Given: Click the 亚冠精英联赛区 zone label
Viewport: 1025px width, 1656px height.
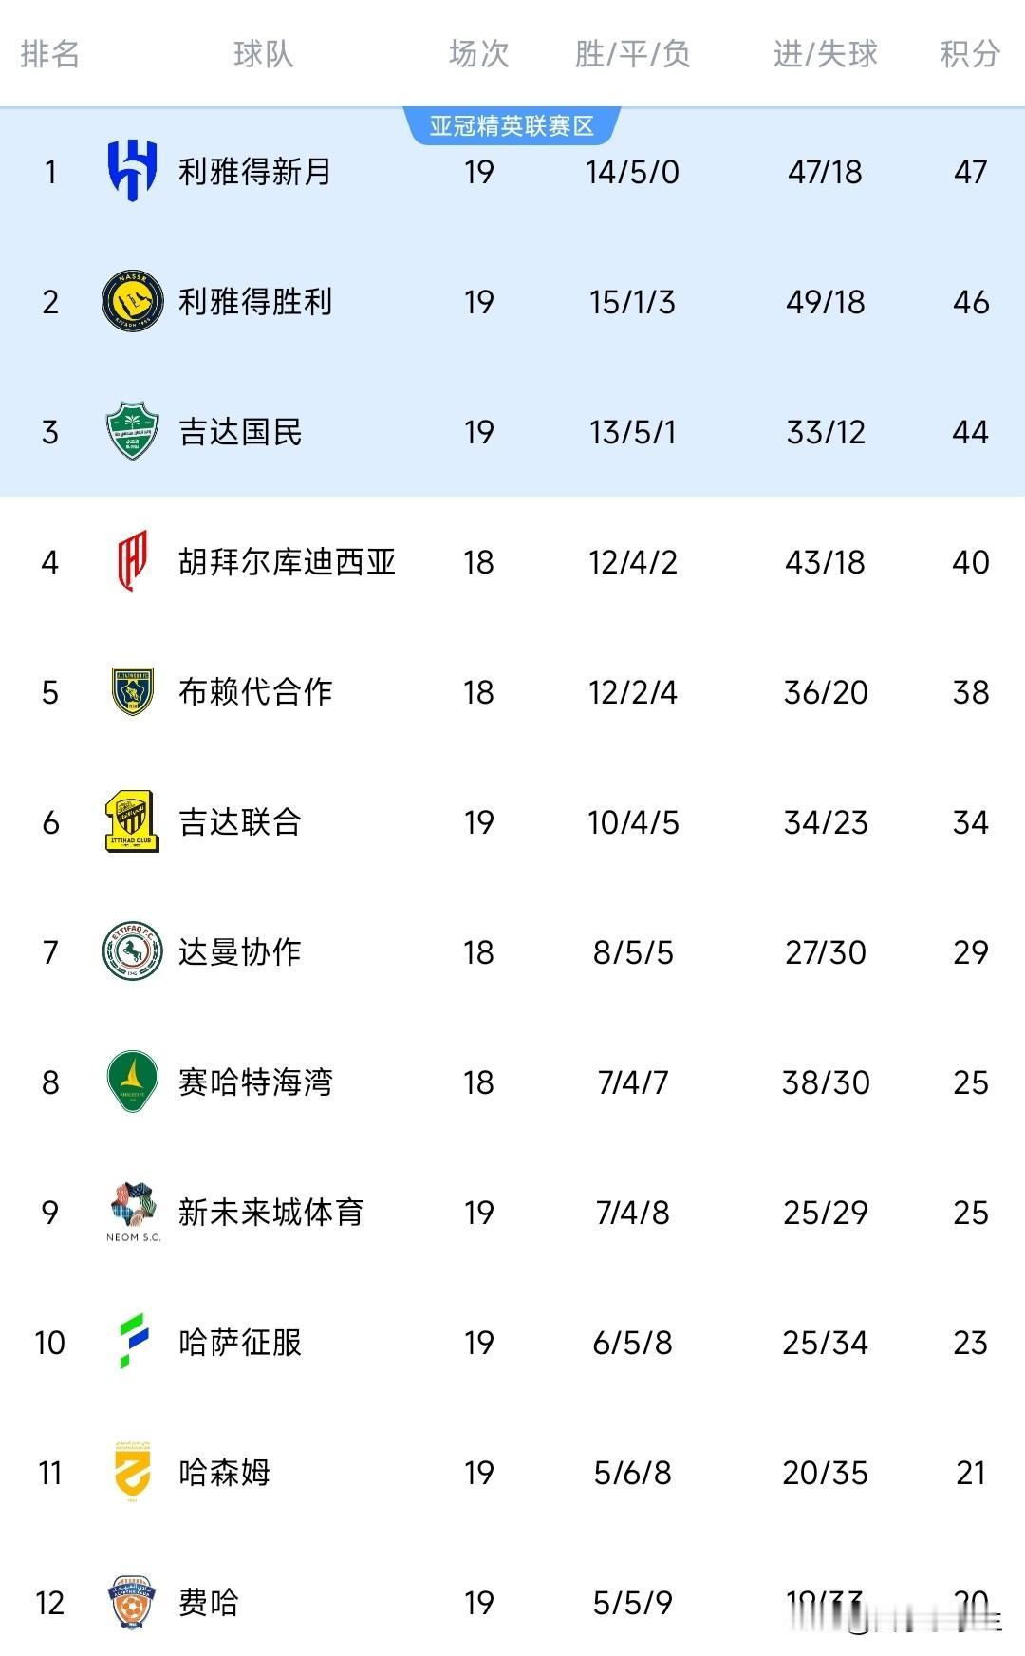Looking at the screenshot, I should (512, 126).
